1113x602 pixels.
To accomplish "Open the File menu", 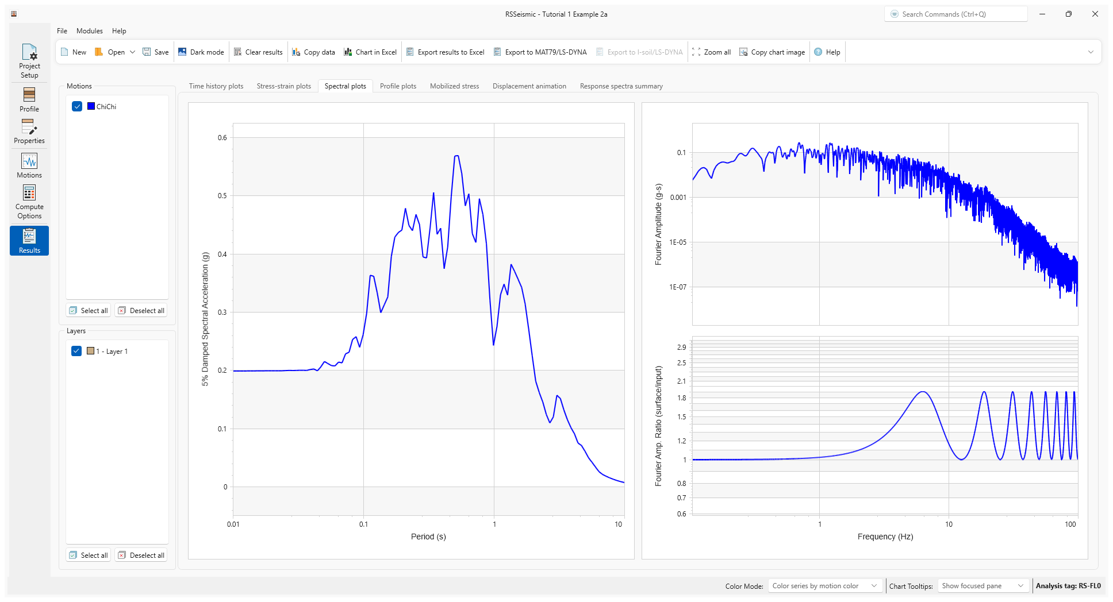I will 62,31.
